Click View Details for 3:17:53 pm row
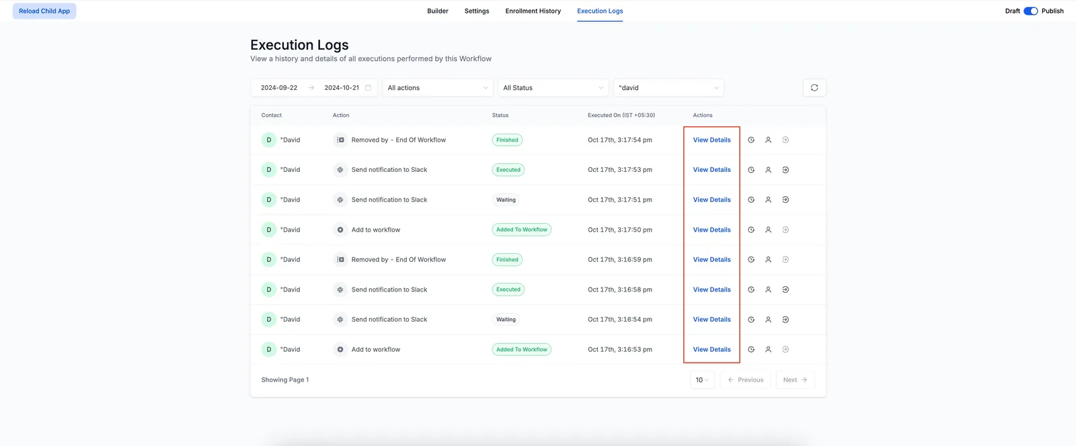The image size is (1076, 446). (712, 170)
